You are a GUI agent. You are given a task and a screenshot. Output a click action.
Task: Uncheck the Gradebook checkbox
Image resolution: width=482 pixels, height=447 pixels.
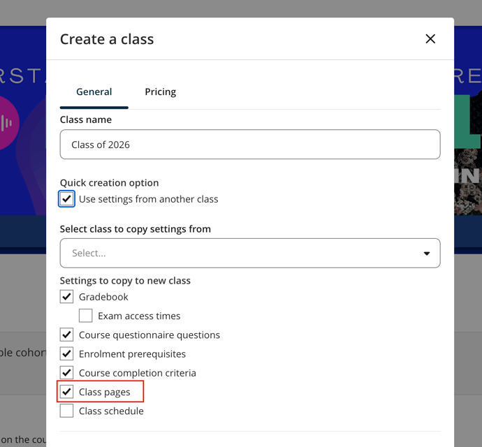pyautogui.click(x=66, y=297)
